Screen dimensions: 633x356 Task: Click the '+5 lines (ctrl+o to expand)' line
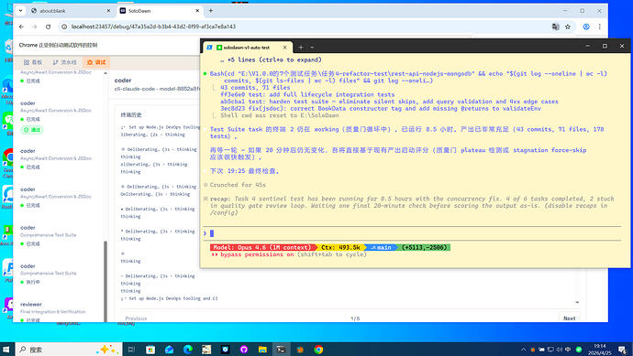pos(271,59)
